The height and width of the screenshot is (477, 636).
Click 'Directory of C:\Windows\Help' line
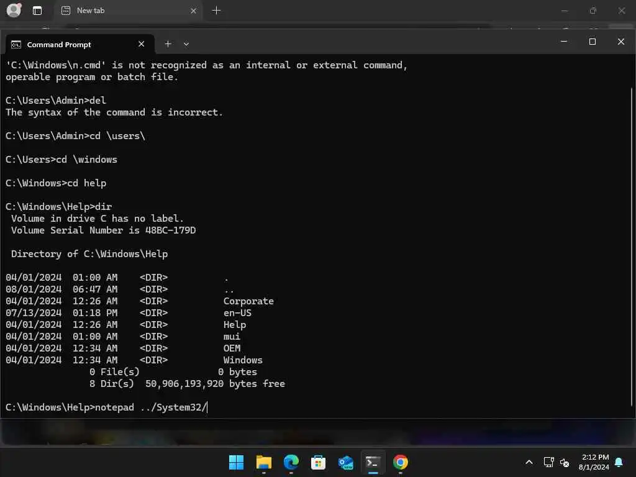89,254
